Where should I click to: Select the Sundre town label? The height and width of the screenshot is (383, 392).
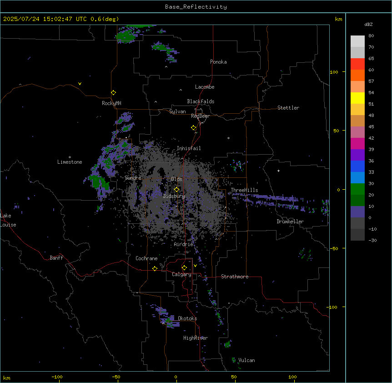tap(133, 178)
